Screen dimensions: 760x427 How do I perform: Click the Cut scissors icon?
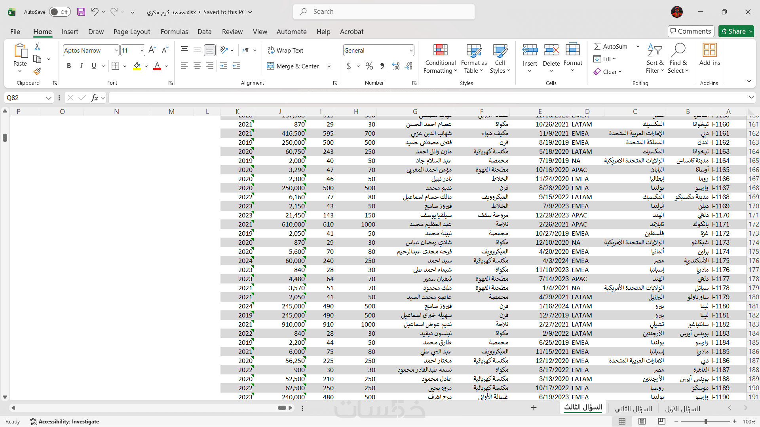point(37,47)
